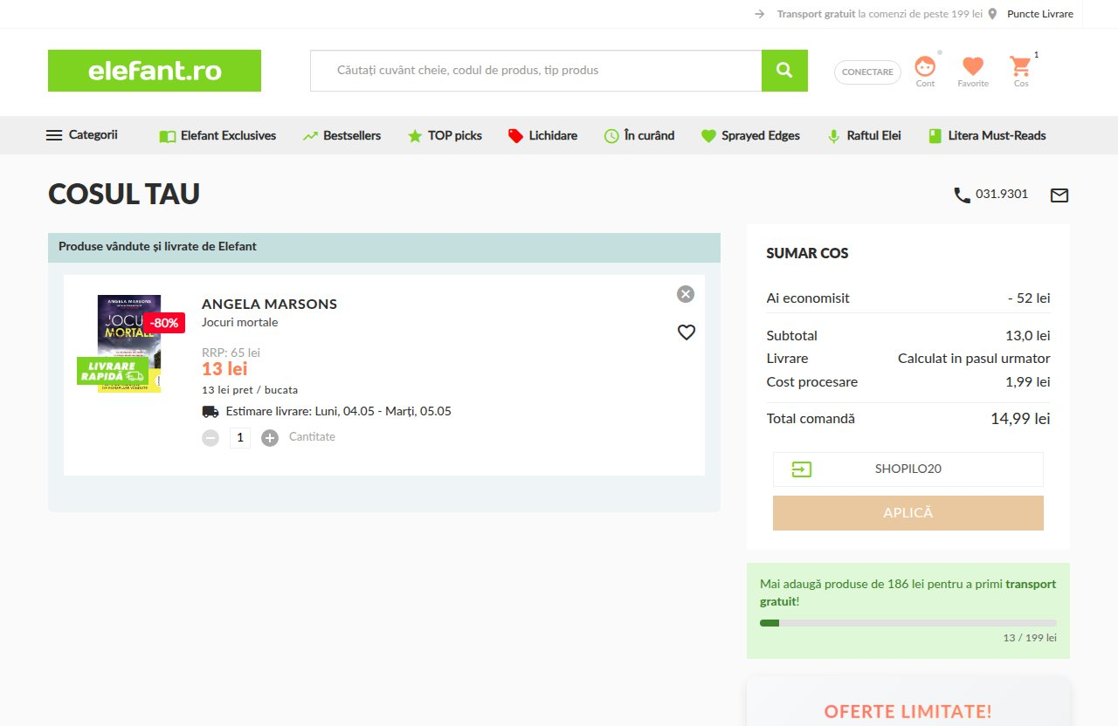The height and width of the screenshot is (726, 1118).
Task: Open Sprayed Edges menu item
Action: click(x=750, y=136)
